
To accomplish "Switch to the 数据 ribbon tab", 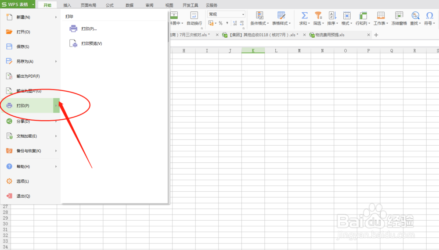I will (130, 5).
